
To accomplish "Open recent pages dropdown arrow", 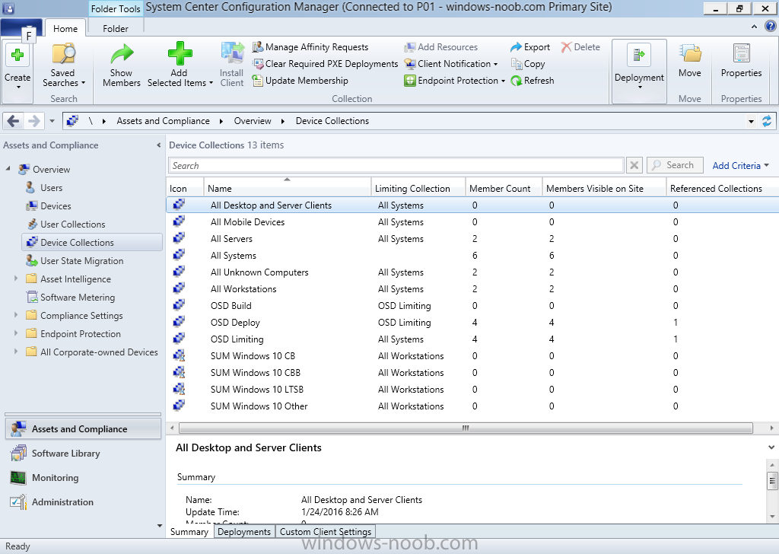I will pos(52,121).
